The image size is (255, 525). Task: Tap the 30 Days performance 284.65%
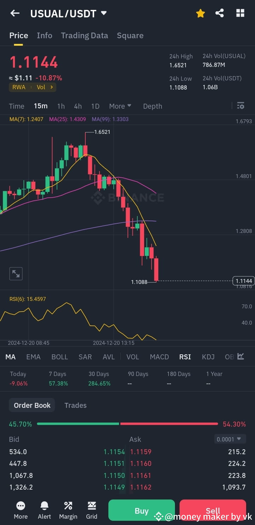[x=100, y=383]
